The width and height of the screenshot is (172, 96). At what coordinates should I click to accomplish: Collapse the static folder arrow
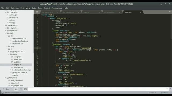[x=5, y=33]
